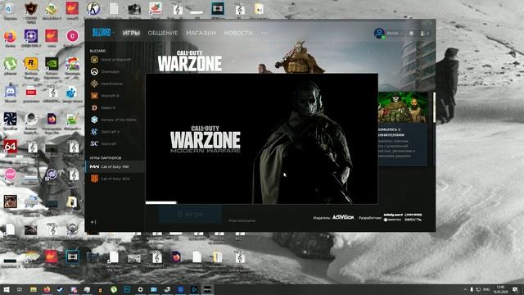Collapse the games sidebar with the arrow icon
This screenshot has width=524, height=295.
pos(93,222)
